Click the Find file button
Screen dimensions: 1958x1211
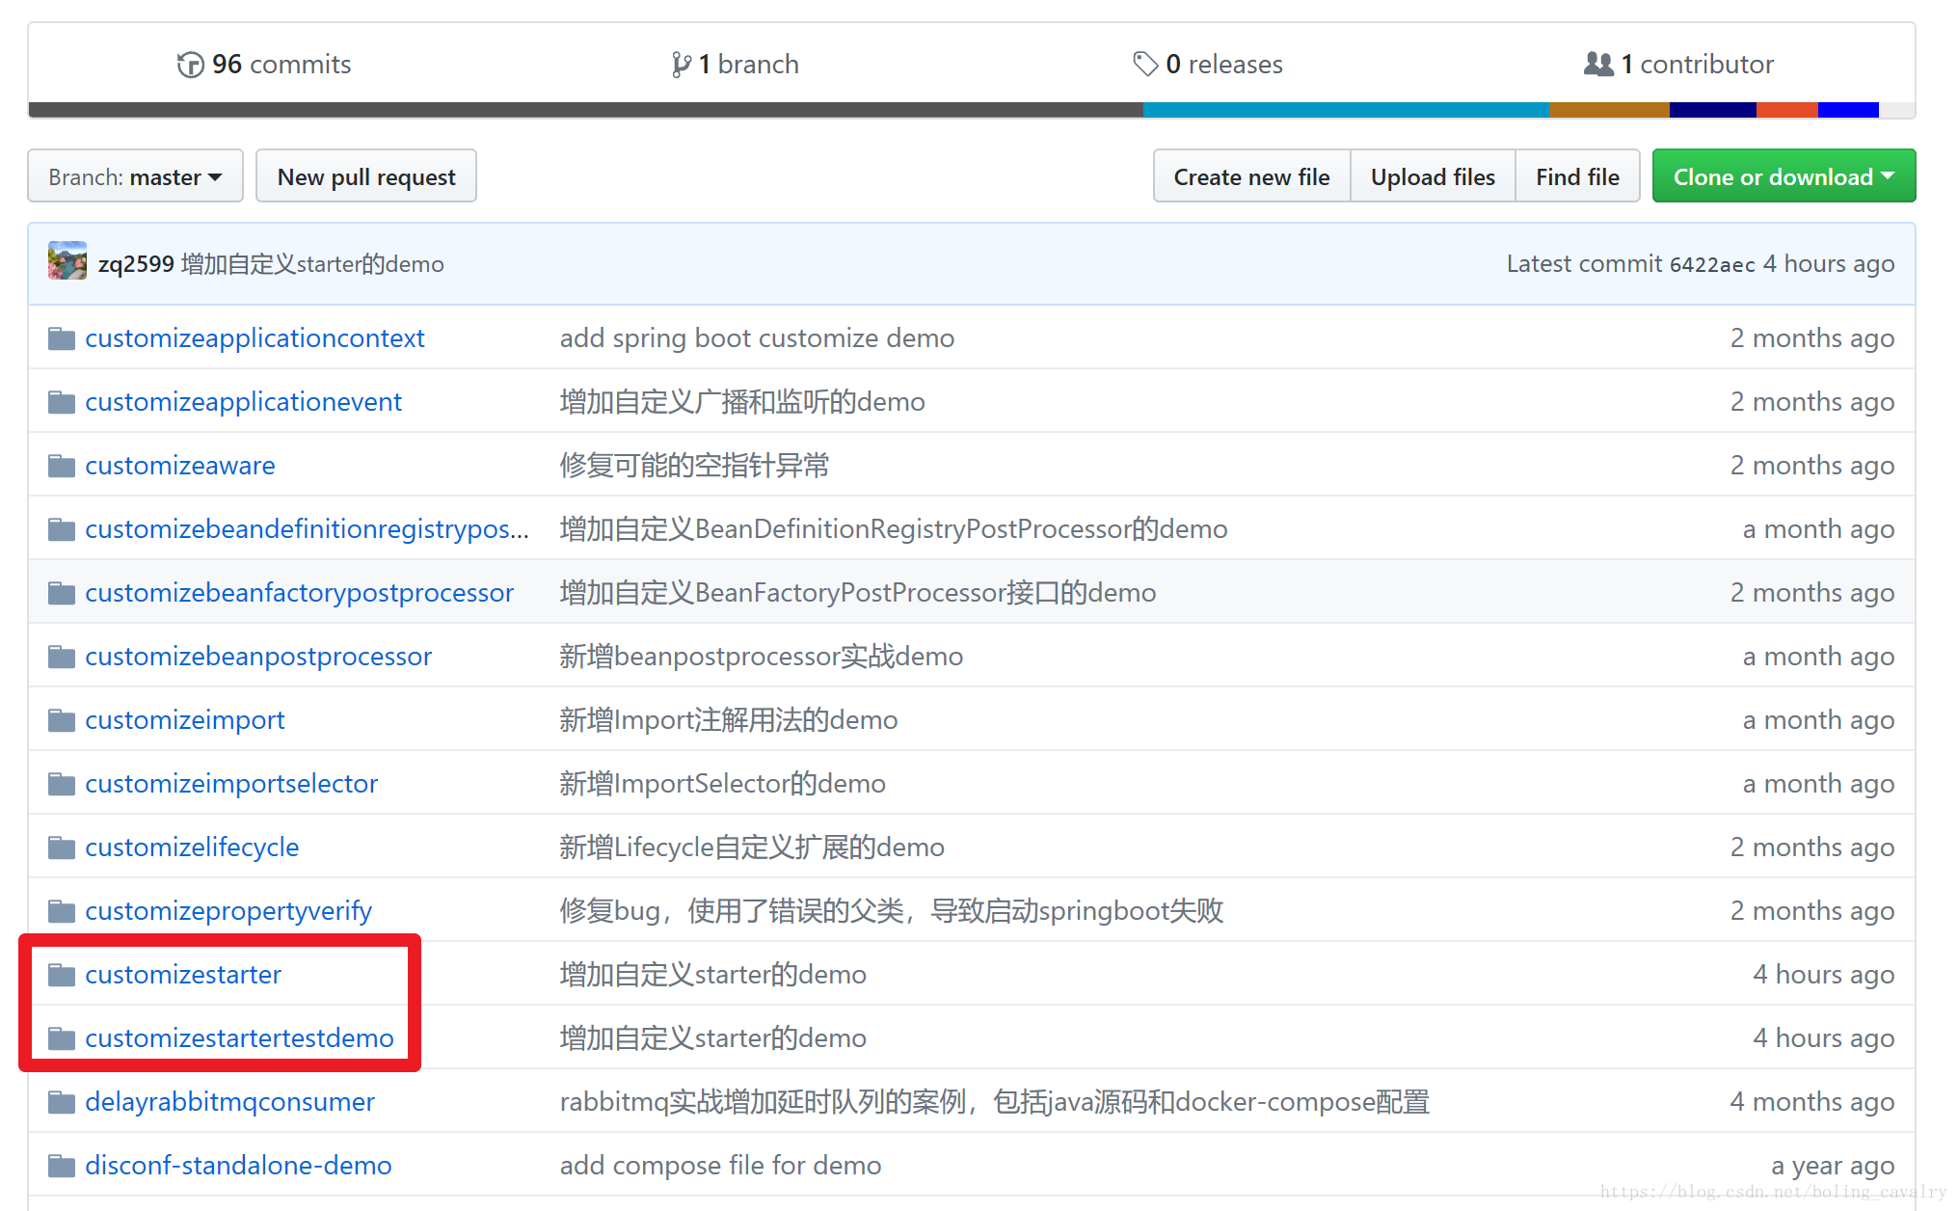pyautogui.click(x=1576, y=176)
